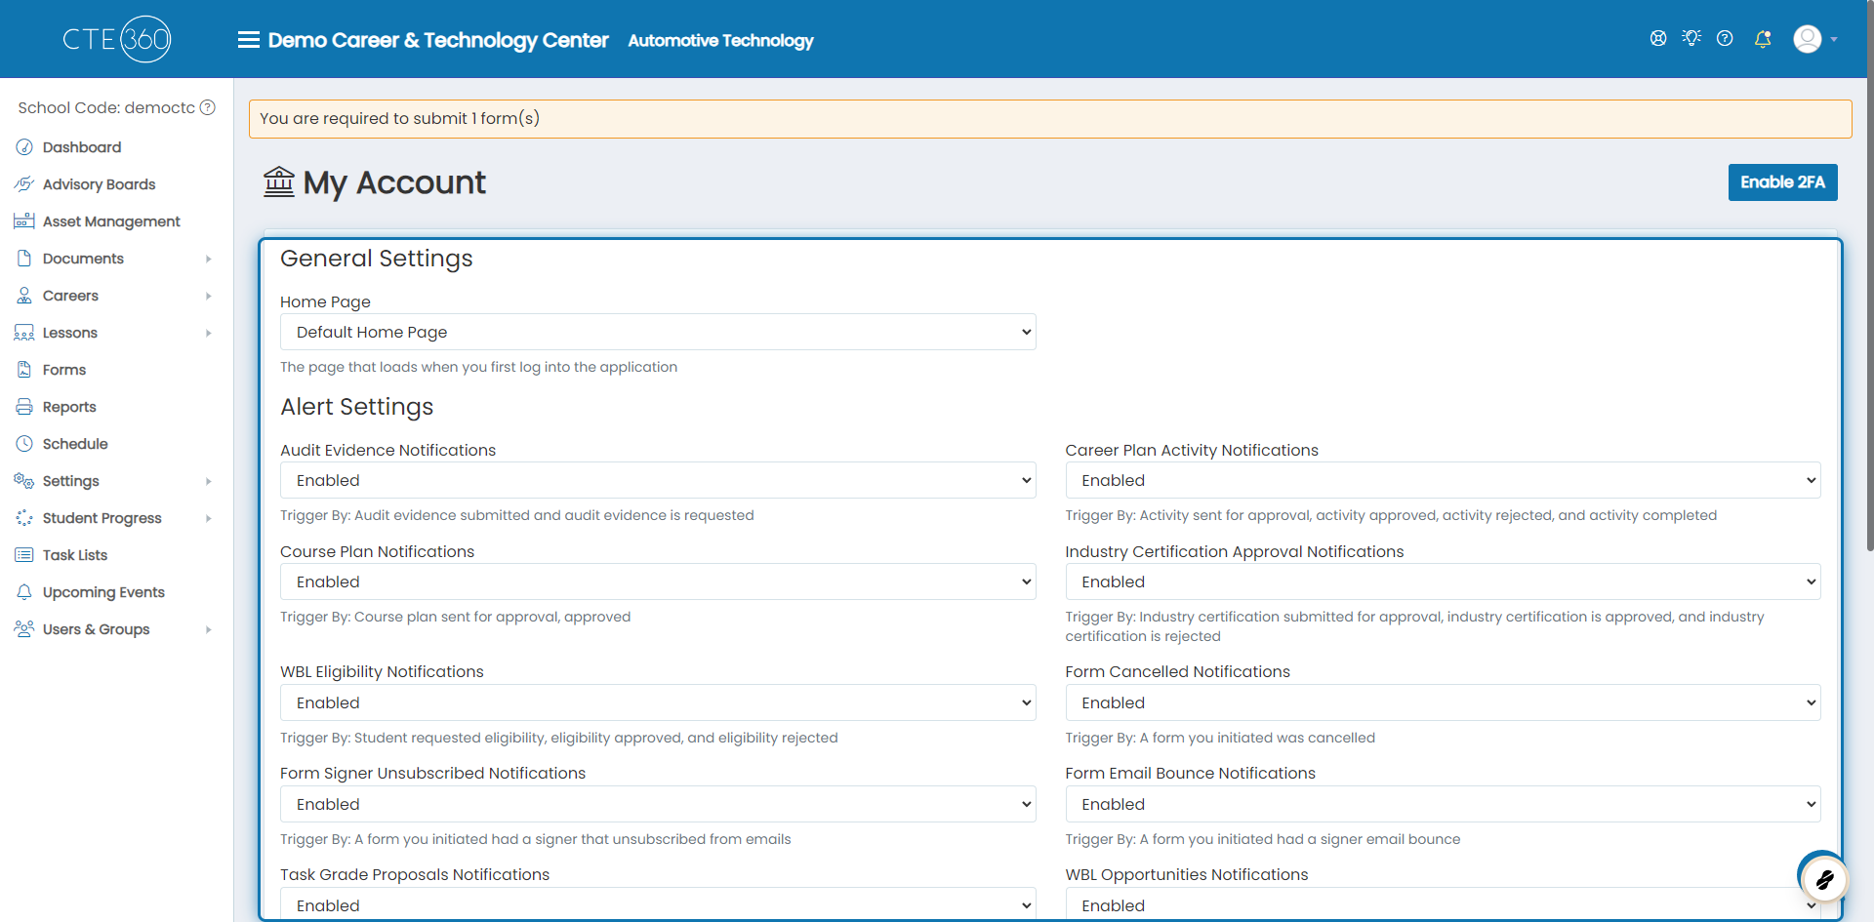Screen dimensions: 1874x922
Task: Change Career Plan Activity Notifications setting
Action: (1443, 480)
